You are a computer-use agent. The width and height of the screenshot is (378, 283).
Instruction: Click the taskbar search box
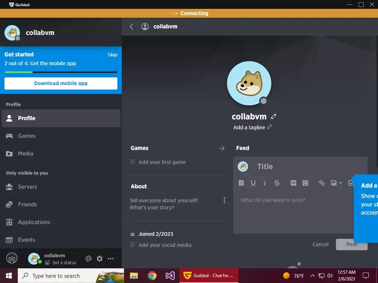coord(71,276)
